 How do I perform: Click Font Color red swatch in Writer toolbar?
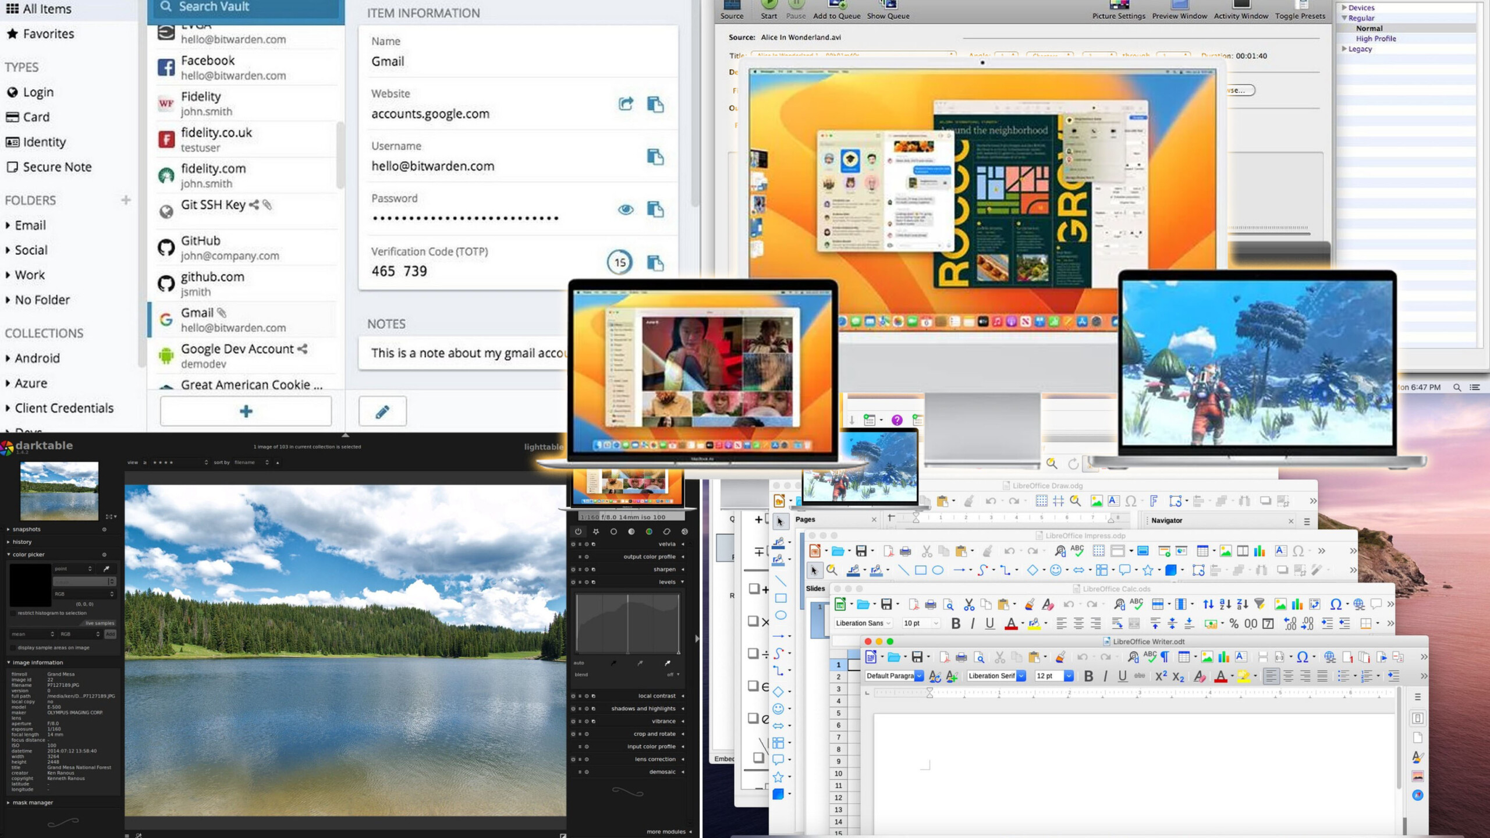click(x=1221, y=676)
